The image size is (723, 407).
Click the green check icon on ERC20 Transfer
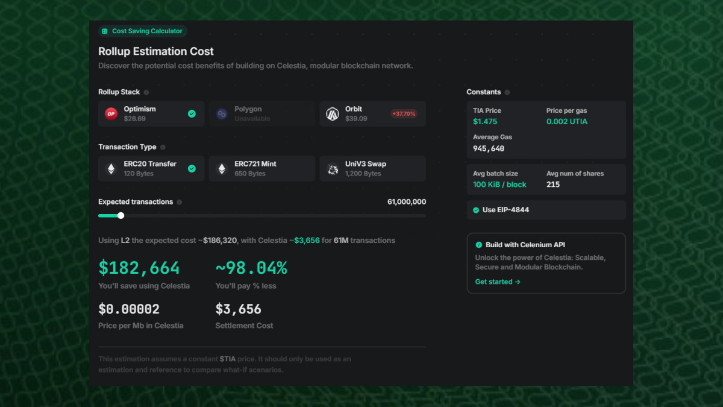coord(192,169)
